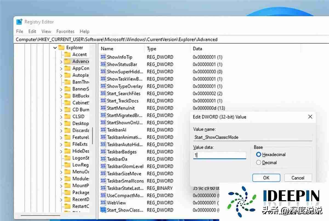Select the Package key in the tree
The width and height of the screenshot is (329, 221).
pyautogui.click(x=81, y=192)
